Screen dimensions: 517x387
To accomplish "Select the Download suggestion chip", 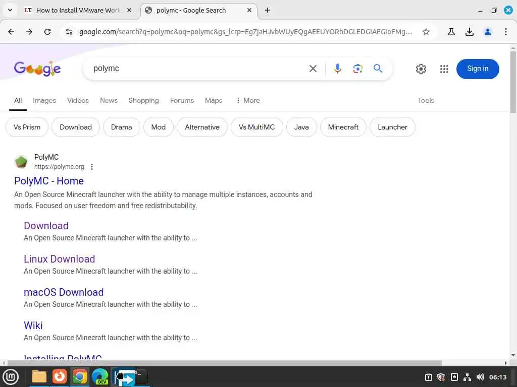I will (x=76, y=127).
